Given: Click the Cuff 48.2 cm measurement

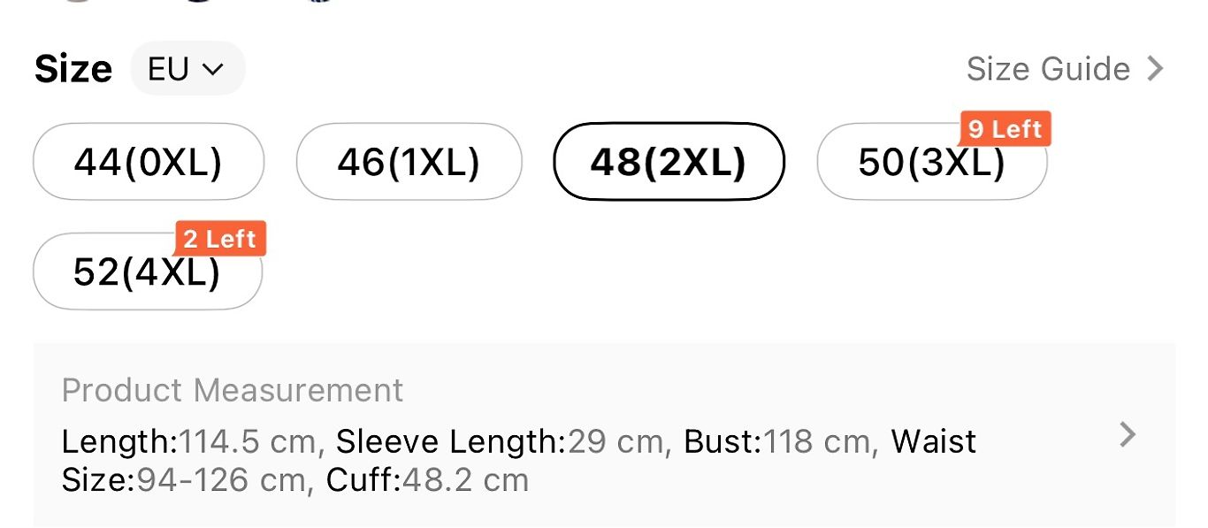Looking at the screenshot, I should click(x=427, y=480).
